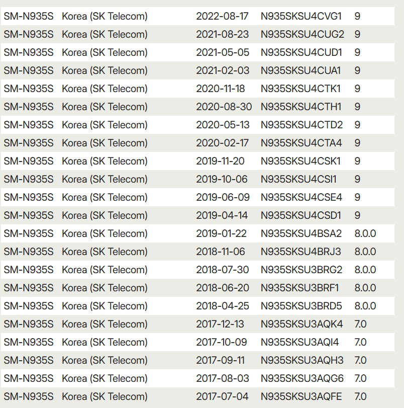Select the date 2019-10-06
Viewport: 404px width, 408px height.
[x=222, y=179]
